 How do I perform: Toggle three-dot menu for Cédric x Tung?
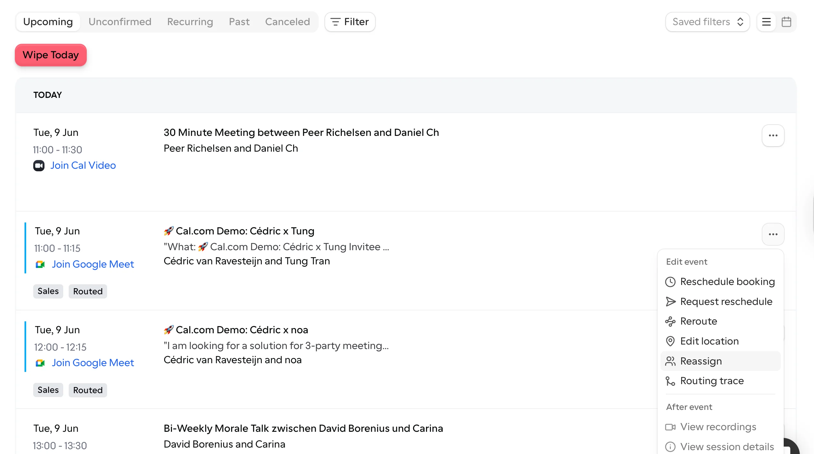pyautogui.click(x=773, y=234)
